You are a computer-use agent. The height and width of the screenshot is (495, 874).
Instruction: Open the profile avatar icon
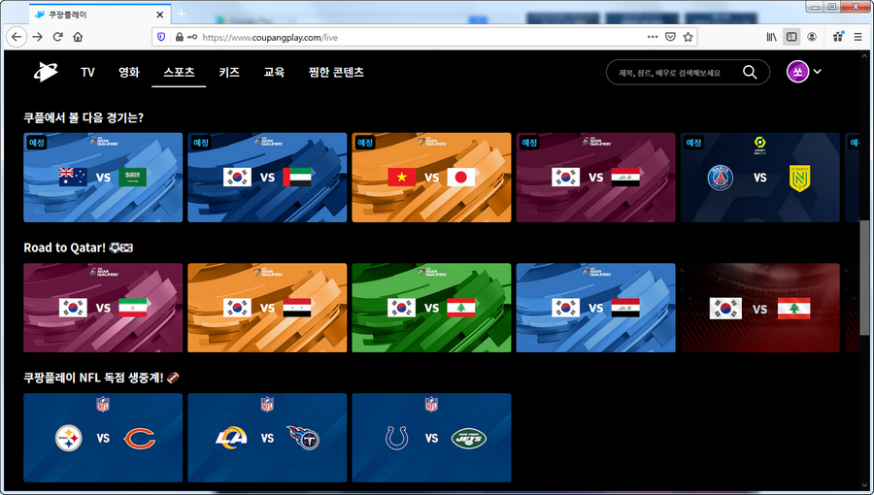click(x=797, y=72)
